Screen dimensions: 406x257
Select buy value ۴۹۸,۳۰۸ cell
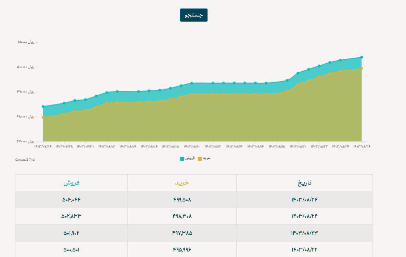click(182, 216)
